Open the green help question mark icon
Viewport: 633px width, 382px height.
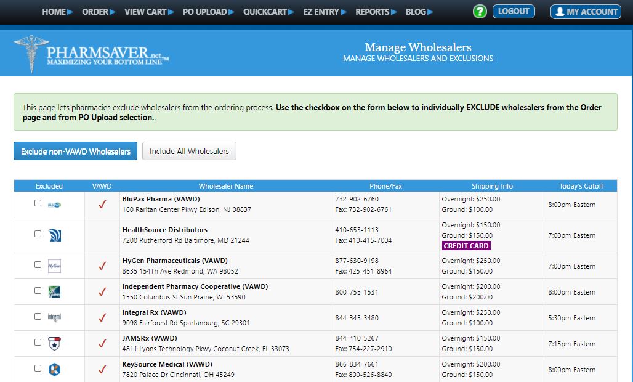click(x=480, y=12)
